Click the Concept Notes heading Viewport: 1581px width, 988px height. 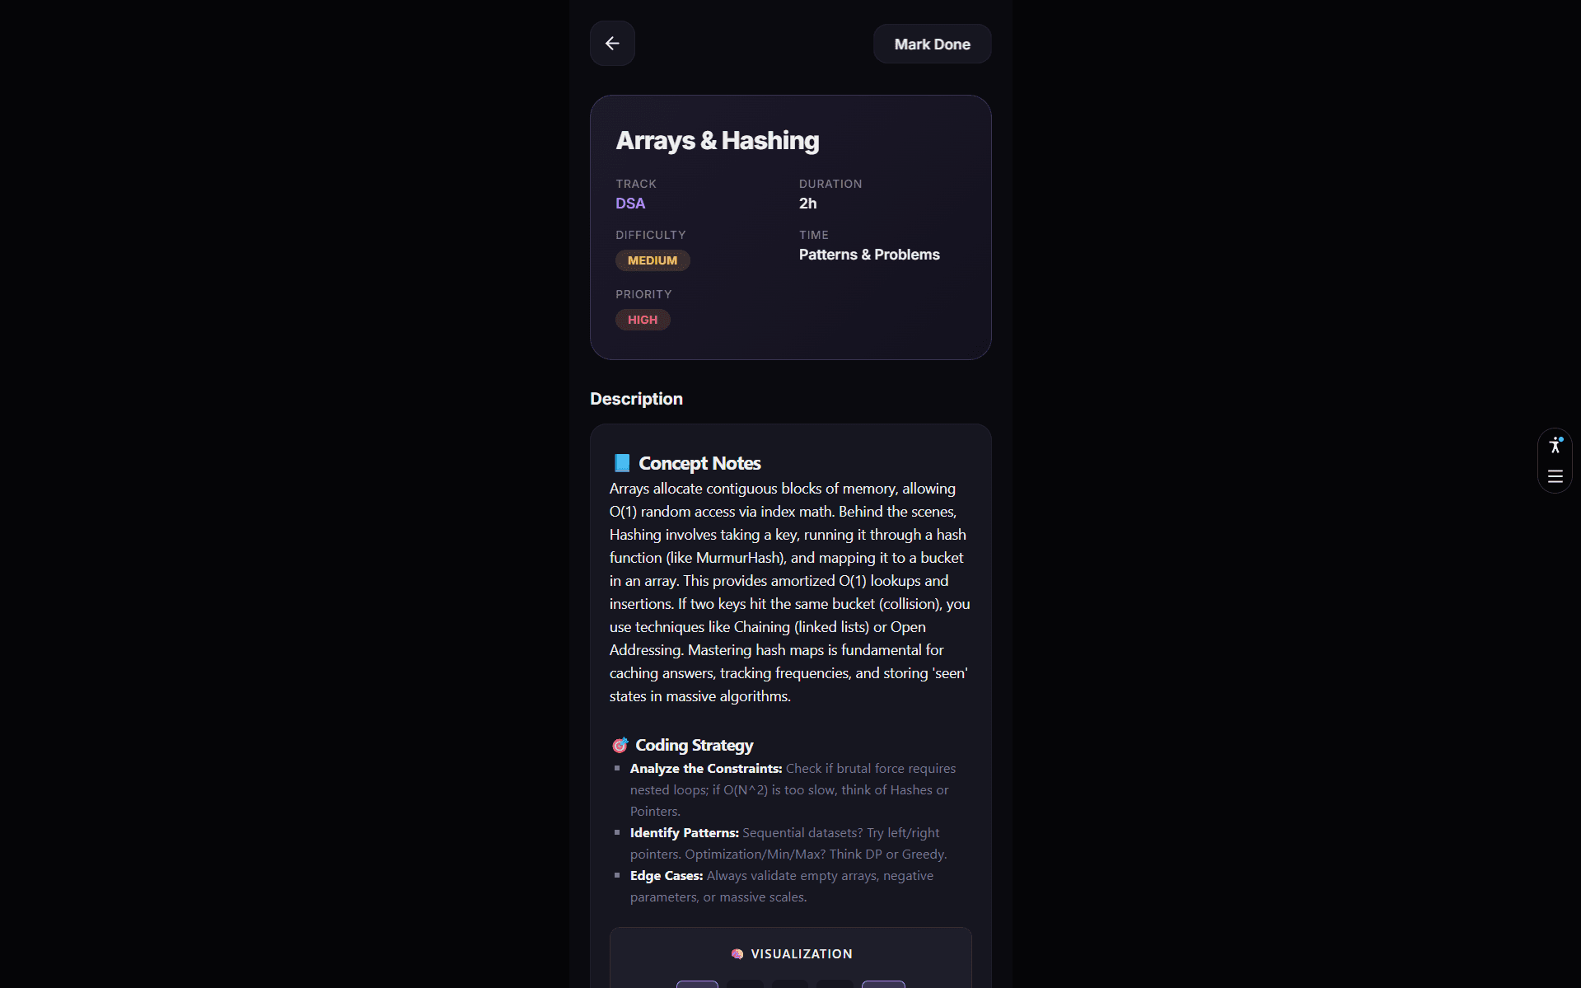tap(699, 463)
